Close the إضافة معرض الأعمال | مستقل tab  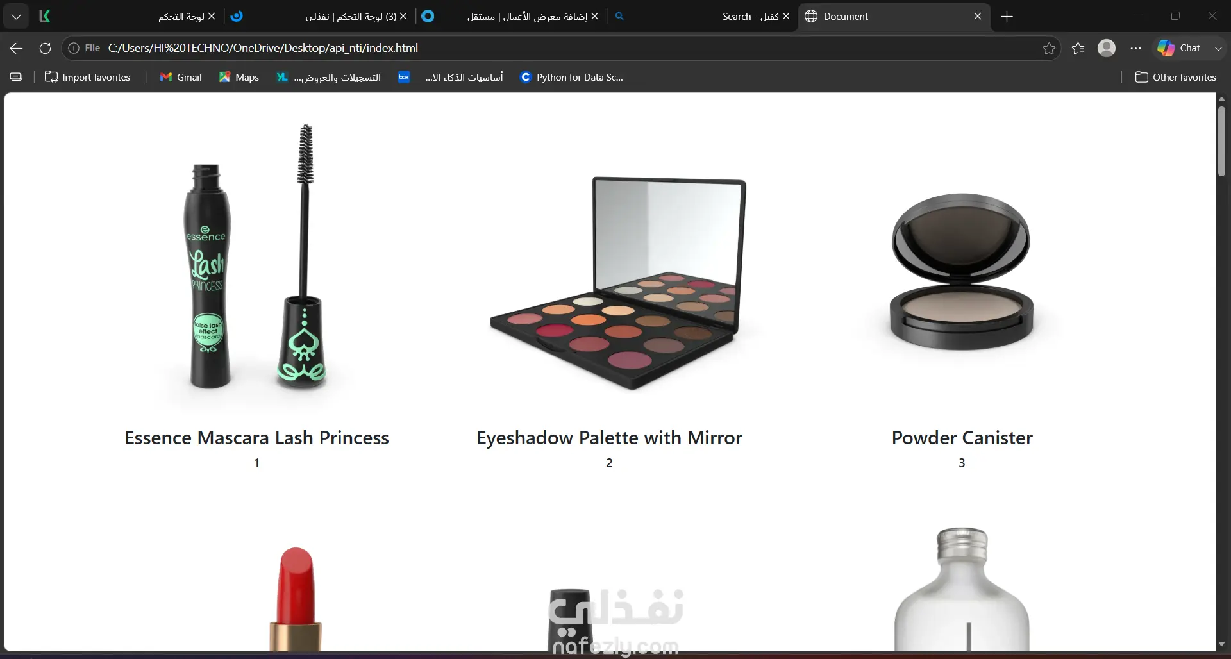point(595,17)
